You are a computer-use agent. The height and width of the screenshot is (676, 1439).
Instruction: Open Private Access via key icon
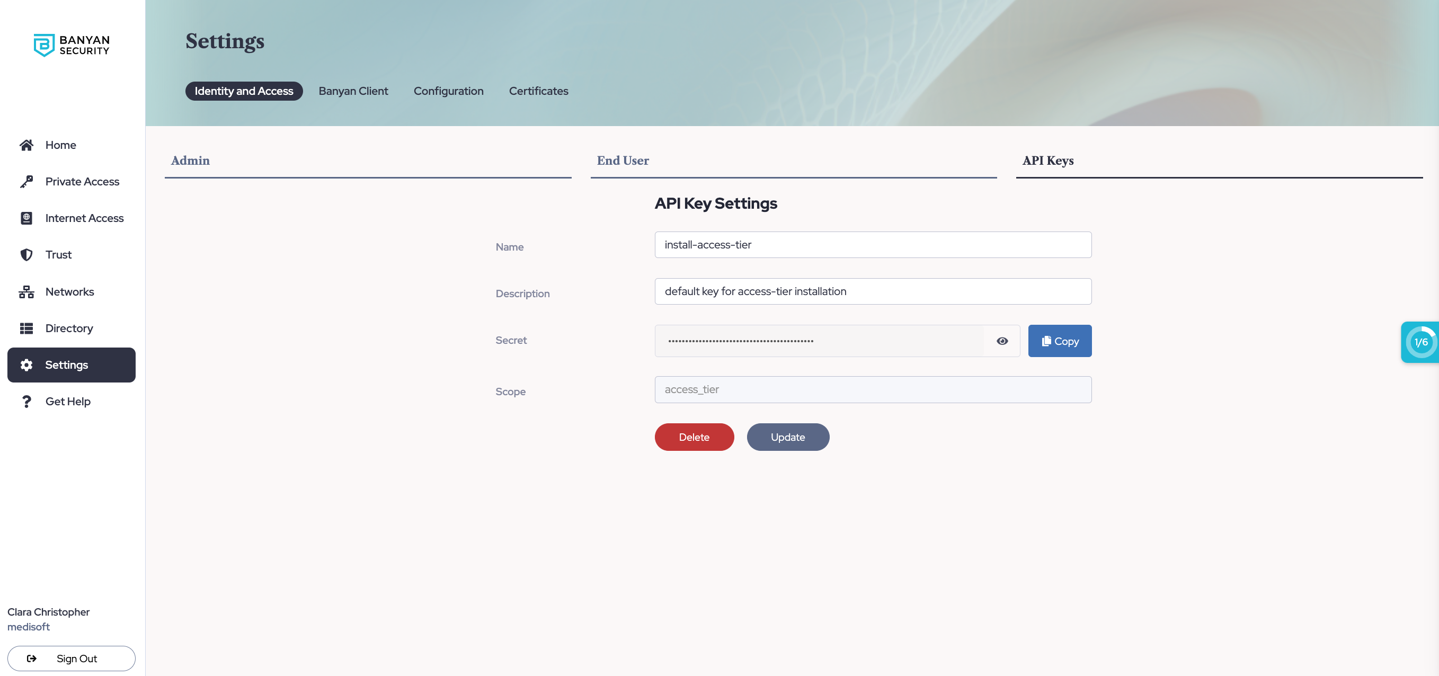[26, 182]
